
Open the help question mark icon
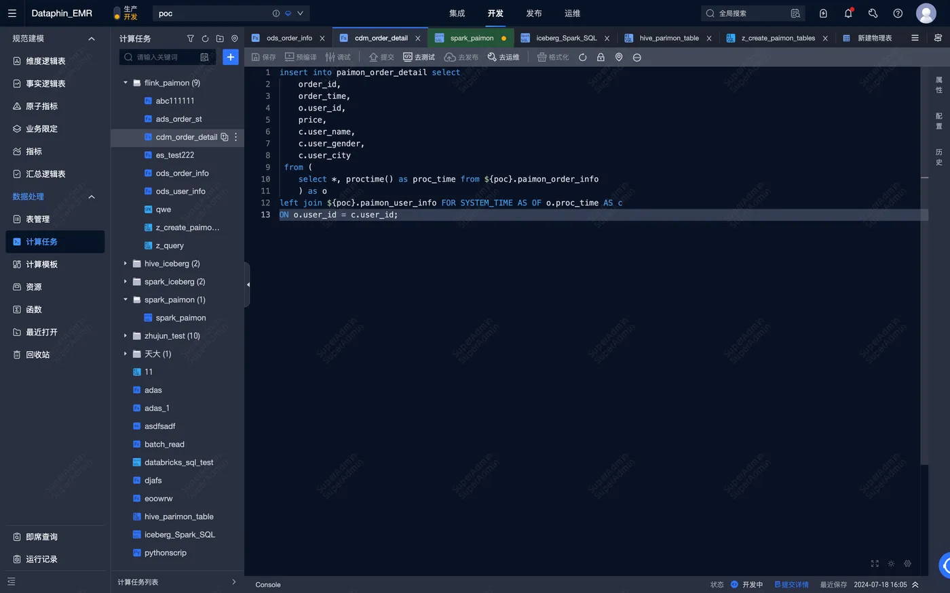coord(898,14)
